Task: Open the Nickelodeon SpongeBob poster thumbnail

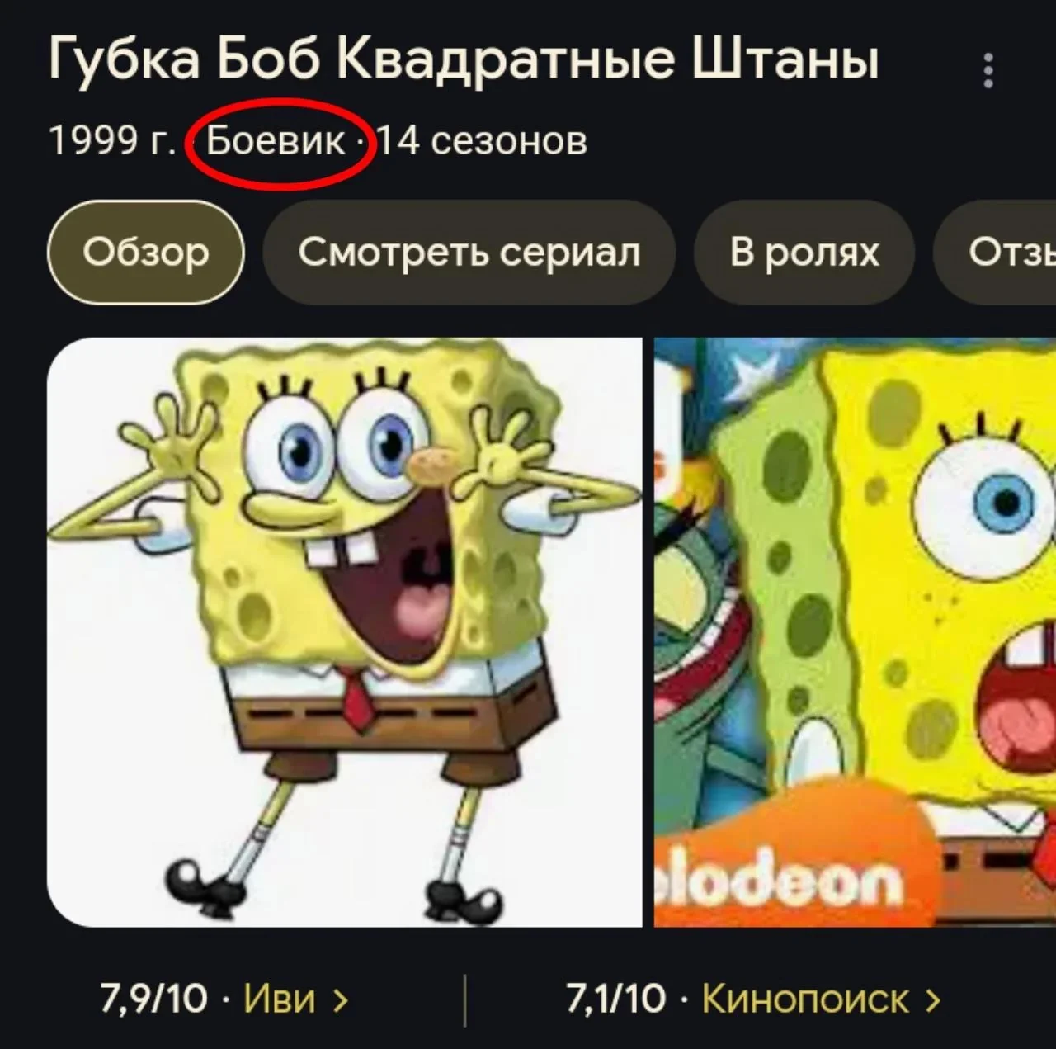Action: coord(855,632)
